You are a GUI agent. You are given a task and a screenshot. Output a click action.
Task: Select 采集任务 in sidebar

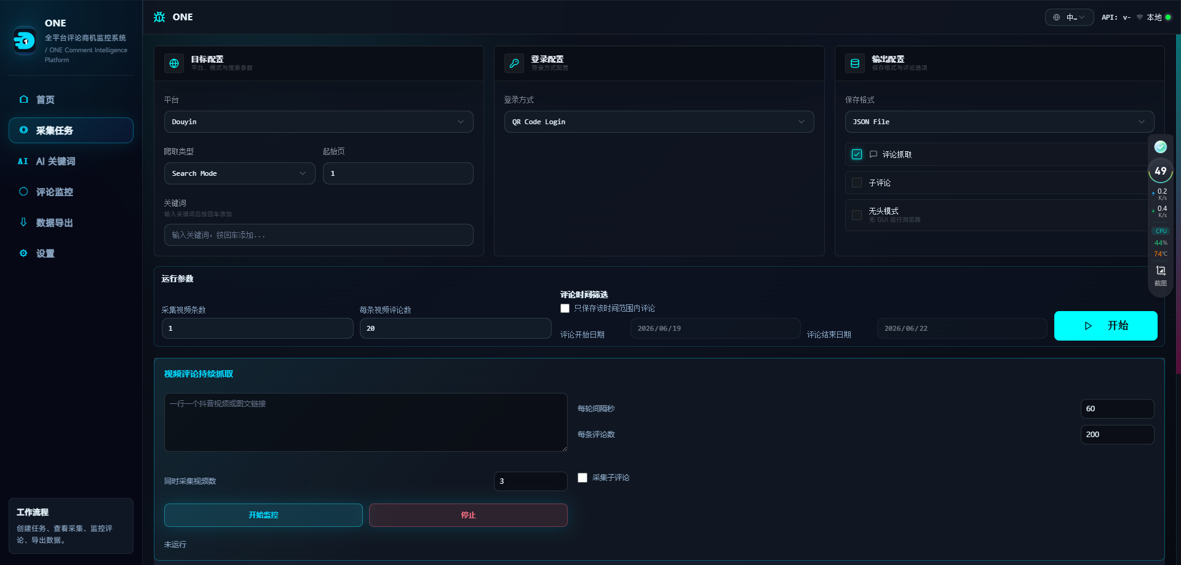coord(71,130)
